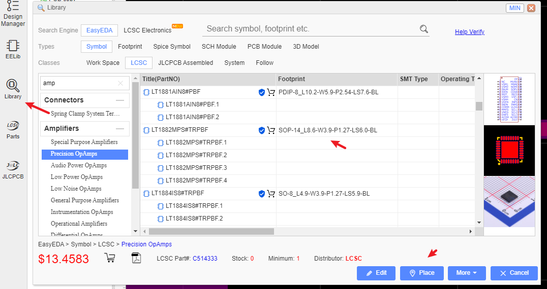Click the Place button
Viewport: 547px width, 289px height.
(422, 273)
